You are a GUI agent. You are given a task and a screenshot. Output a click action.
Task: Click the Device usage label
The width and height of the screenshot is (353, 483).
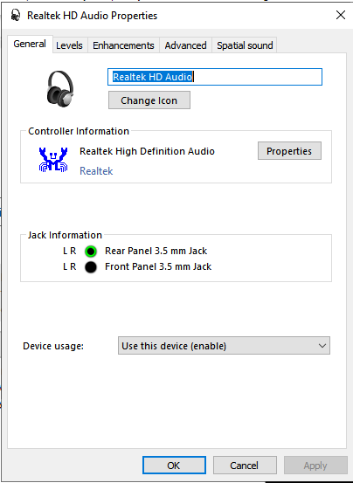coord(53,346)
